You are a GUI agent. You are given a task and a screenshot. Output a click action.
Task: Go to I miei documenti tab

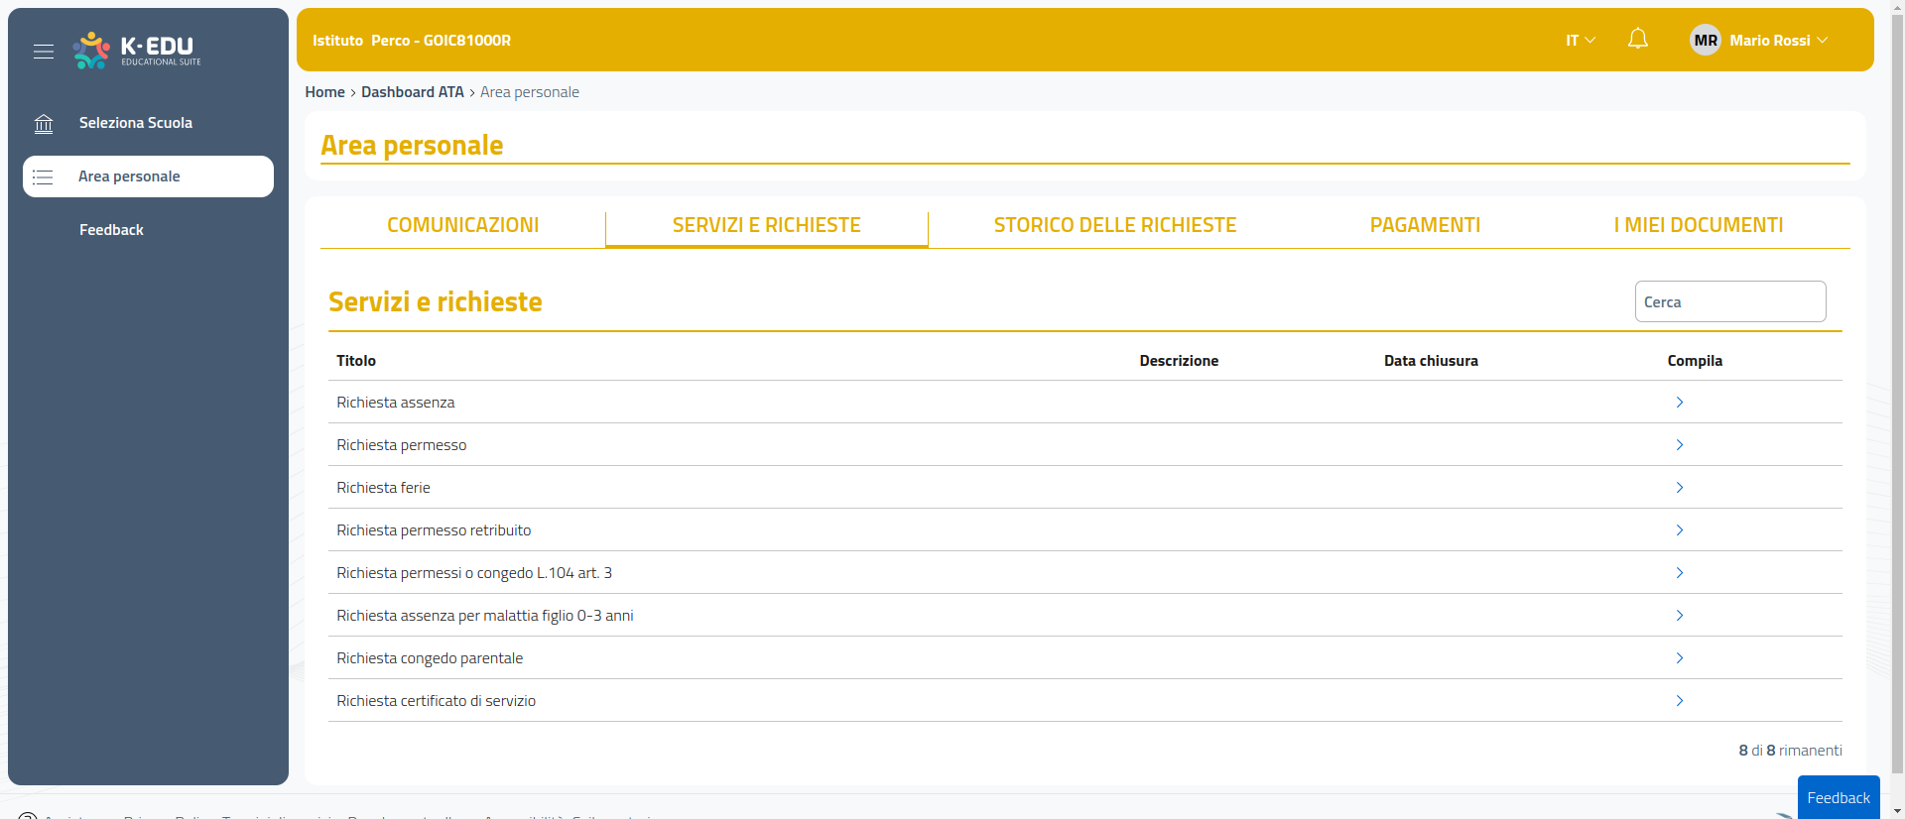pos(1698,225)
